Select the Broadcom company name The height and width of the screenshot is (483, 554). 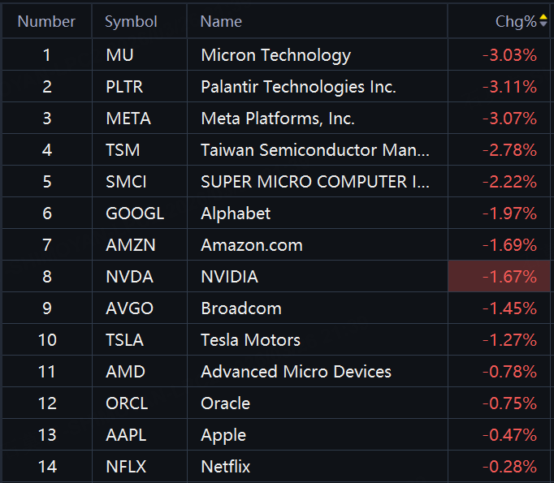(241, 308)
